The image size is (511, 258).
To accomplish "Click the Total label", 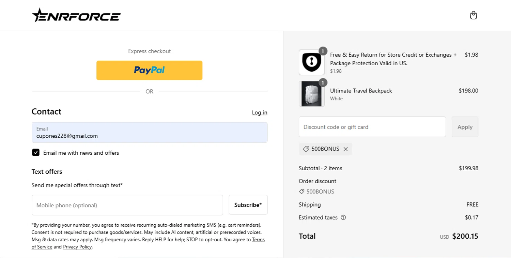I will 307,236.
